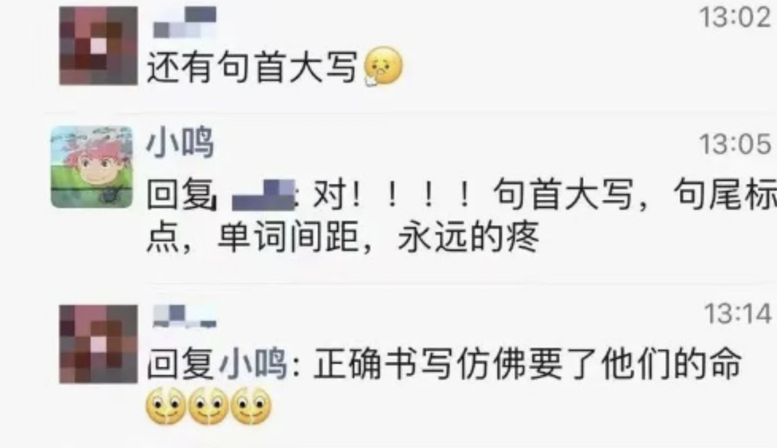
Task: Tap the thinking emoji after "还有句首大写"
Action: click(x=383, y=67)
